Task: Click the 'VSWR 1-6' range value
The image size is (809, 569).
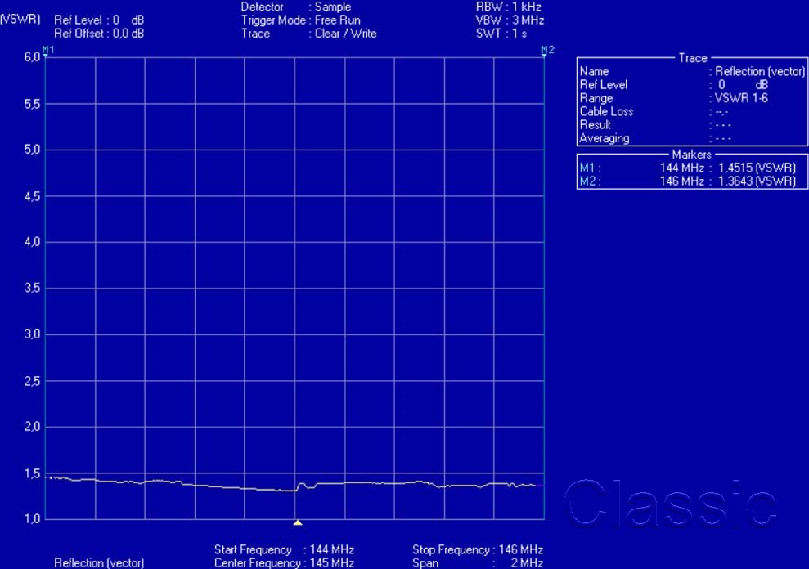Action: [741, 98]
